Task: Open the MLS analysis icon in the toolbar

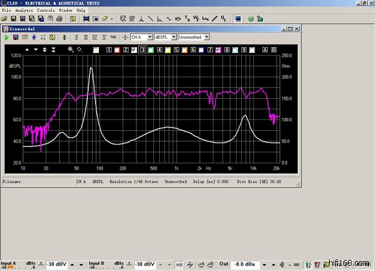Action: (x=123, y=19)
